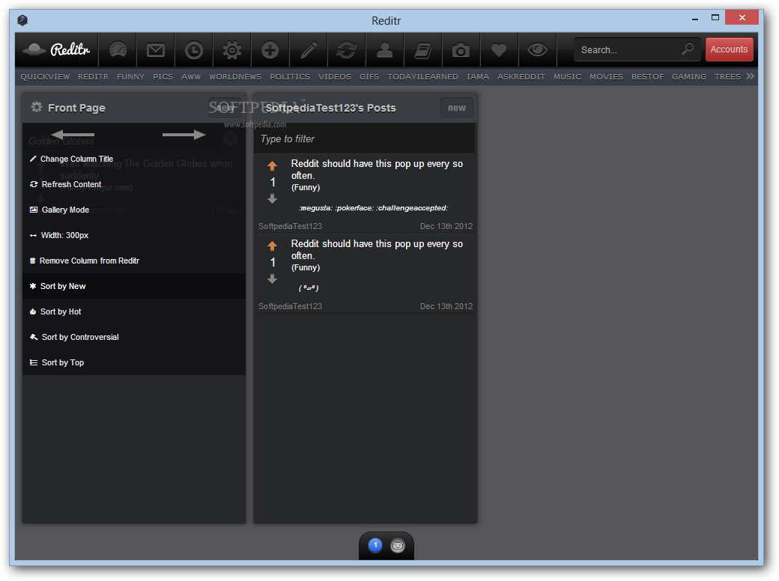Click the Front Page column title
Image resolution: width=779 pixels, height=581 pixels.
[x=76, y=108]
